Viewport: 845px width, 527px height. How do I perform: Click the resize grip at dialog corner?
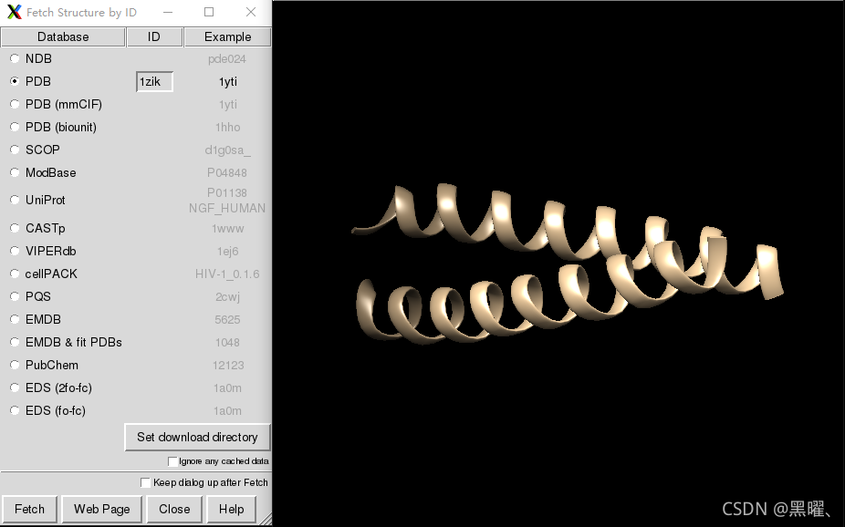point(266,519)
